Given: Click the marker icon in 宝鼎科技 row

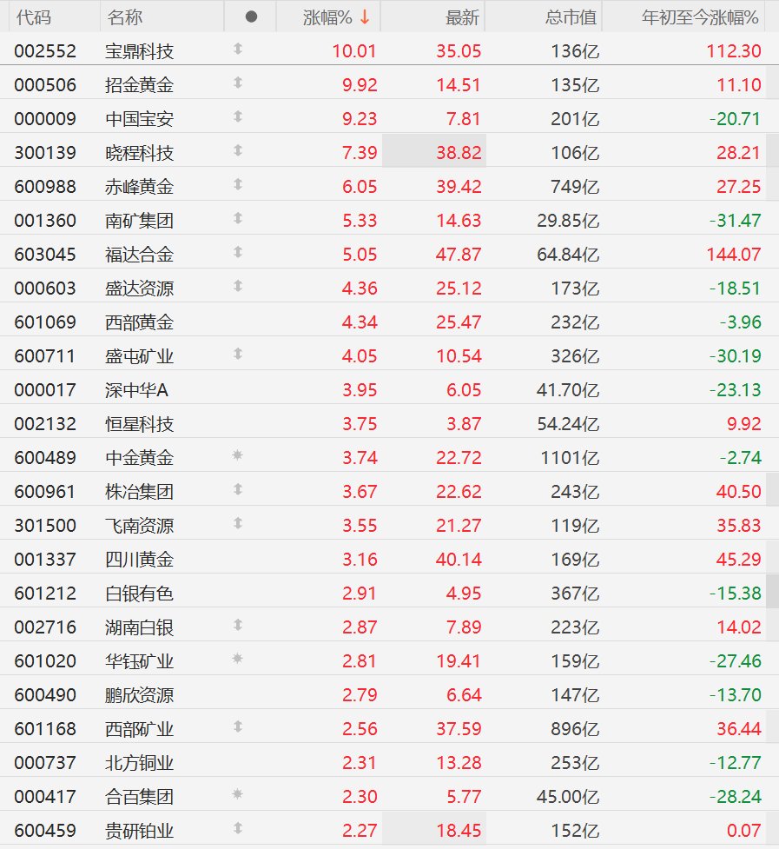Looking at the screenshot, I should pos(237,49).
